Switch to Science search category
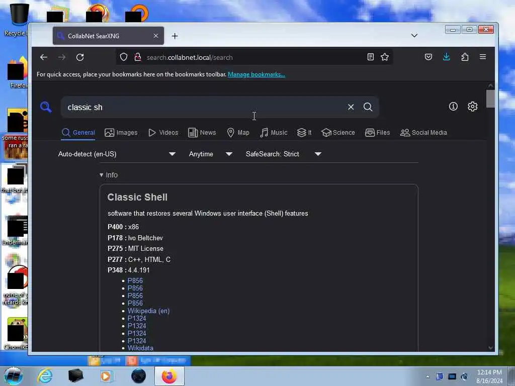The width and height of the screenshot is (515, 386). [x=338, y=133]
